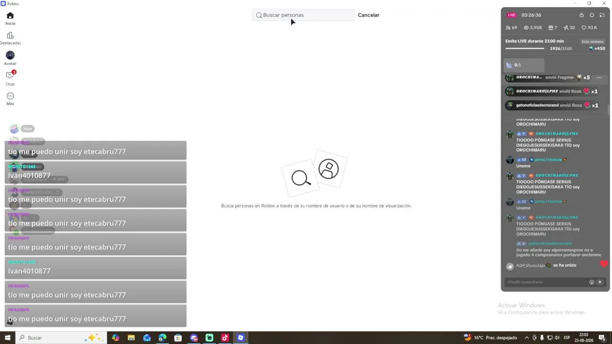Open volume control in tray
612x344 pixels.
point(557,338)
